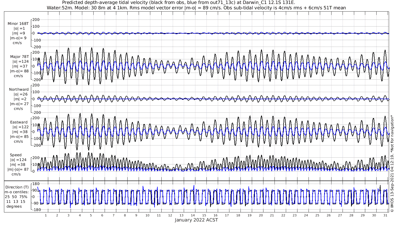Click the day "14" tick on the date axis

193,215
